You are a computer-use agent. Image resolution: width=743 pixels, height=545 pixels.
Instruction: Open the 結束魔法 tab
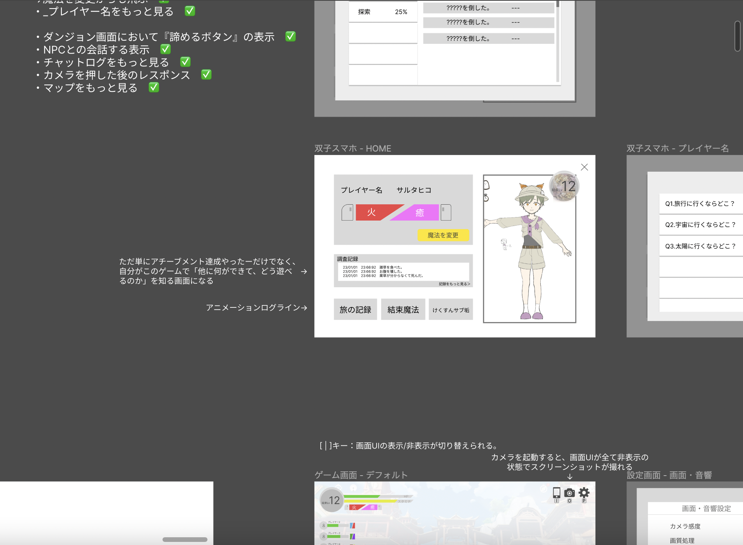click(x=403, y=310)
